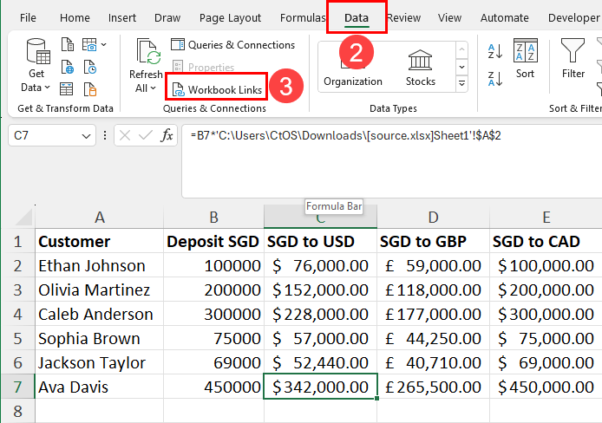The height and width of the screenshot is (423, 602).
Task: Select column E header
Action: pos(546,217)
